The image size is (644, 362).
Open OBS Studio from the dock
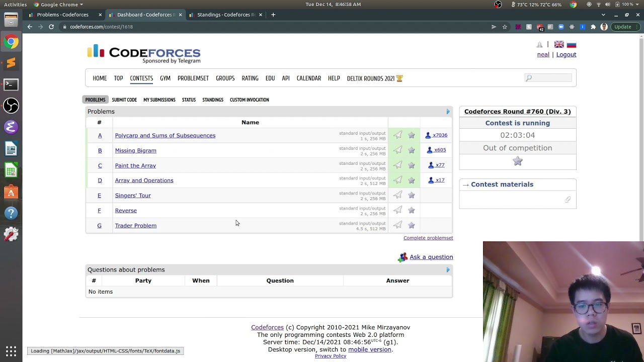click(11, 106)
